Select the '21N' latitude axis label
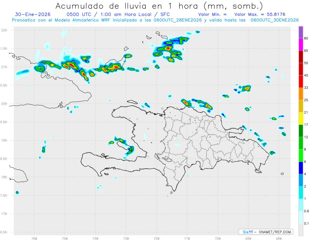Screen dimensions: 313x242 click(4, 67)
